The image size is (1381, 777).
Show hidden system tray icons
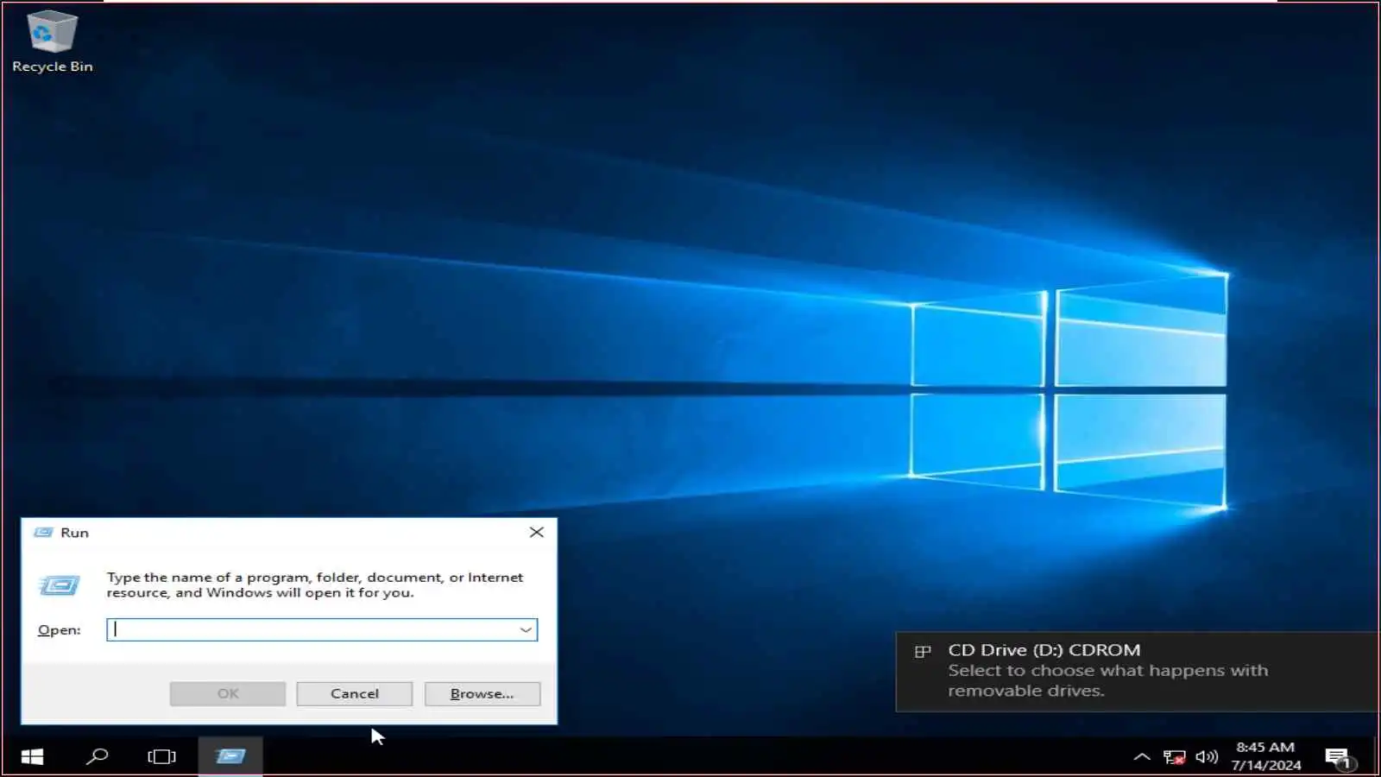pos(1142,757)
